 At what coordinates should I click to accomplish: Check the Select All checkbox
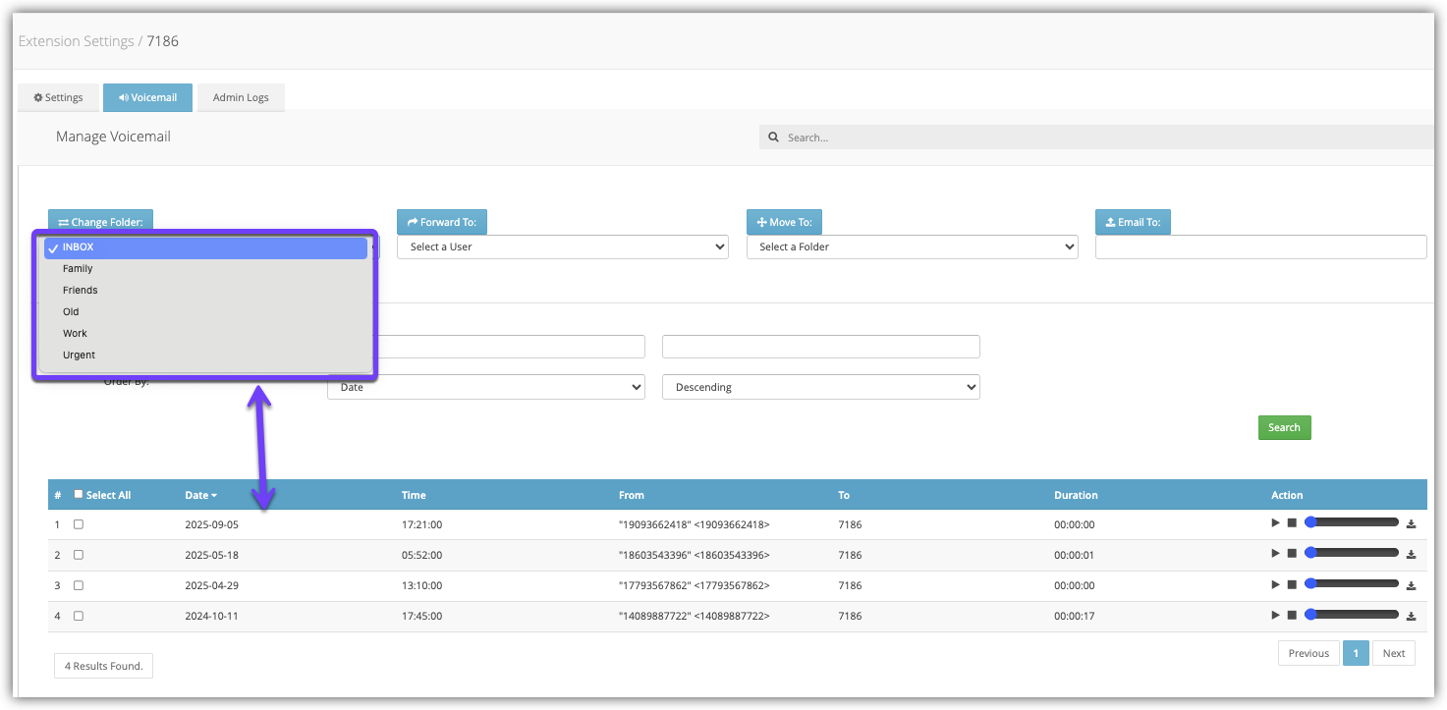(79, 494)
